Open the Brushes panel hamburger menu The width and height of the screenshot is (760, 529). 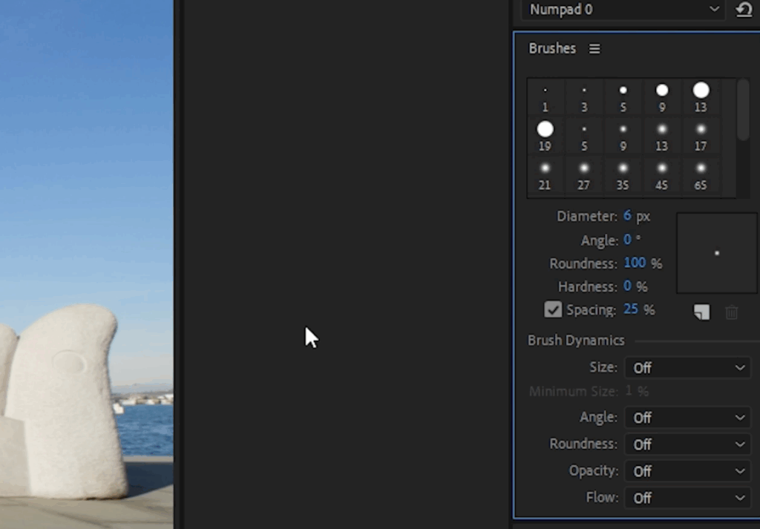tap(594, 49)
